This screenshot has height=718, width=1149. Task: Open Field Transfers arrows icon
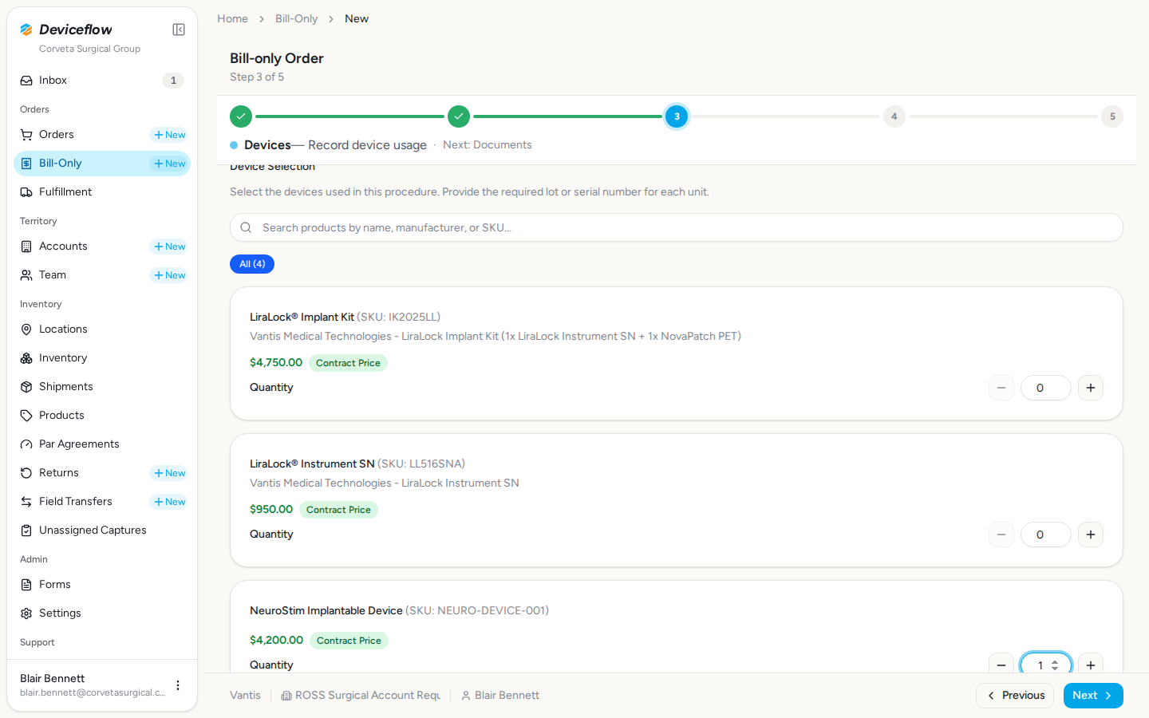coord(26,502)
